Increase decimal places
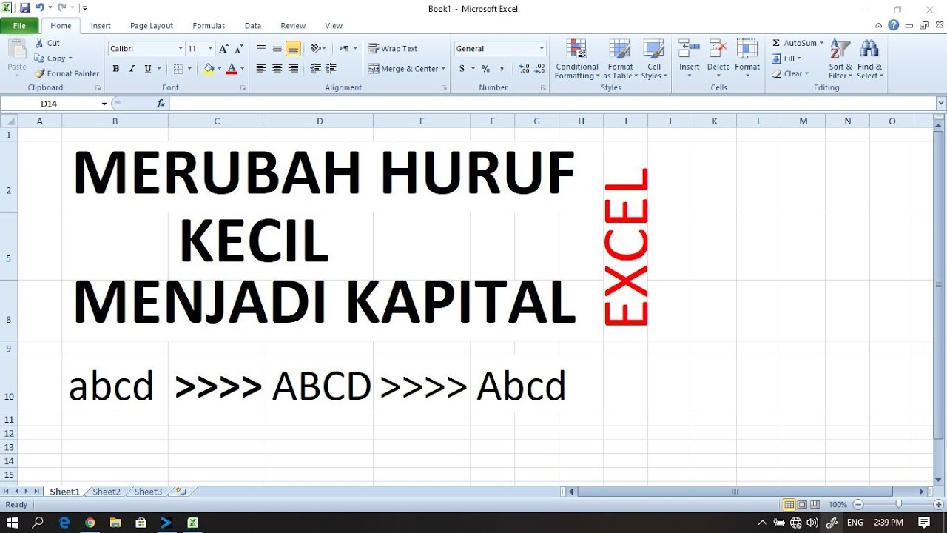The width and height of the screenshot is (947, 533). click(524, 69)
